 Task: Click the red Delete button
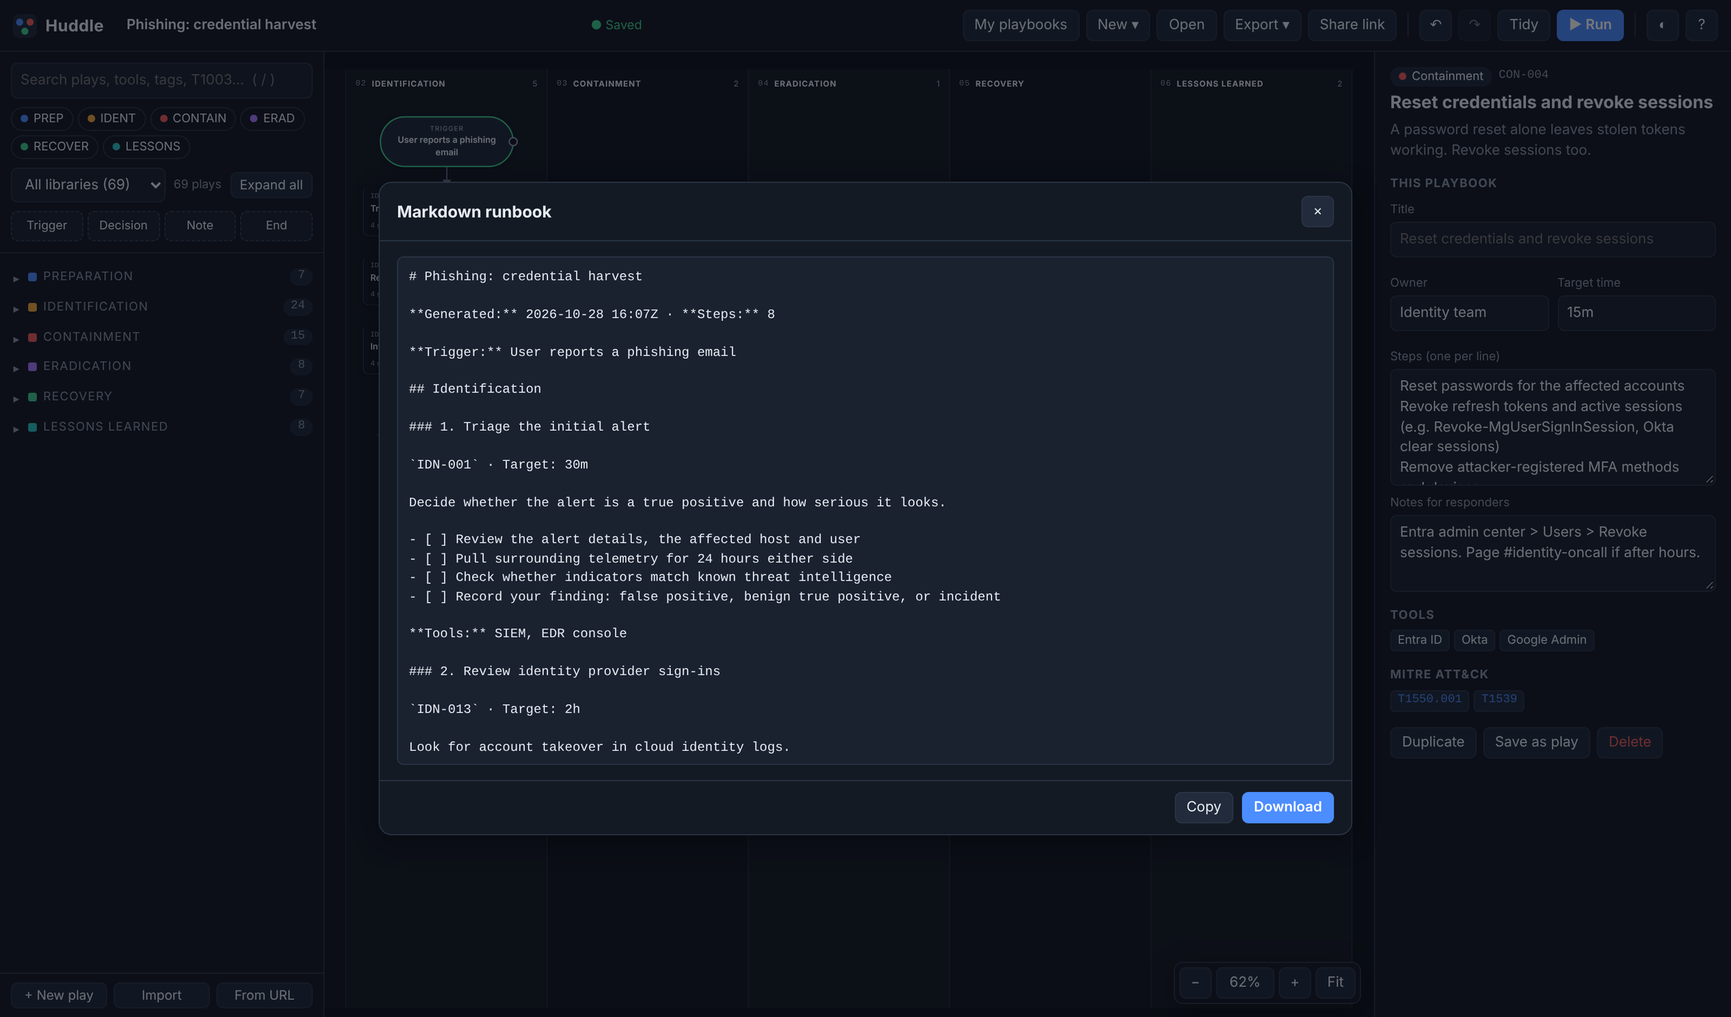click(1629, 742)
